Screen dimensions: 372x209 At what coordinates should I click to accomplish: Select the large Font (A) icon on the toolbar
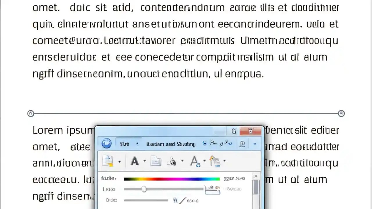[x=135, y=161]
